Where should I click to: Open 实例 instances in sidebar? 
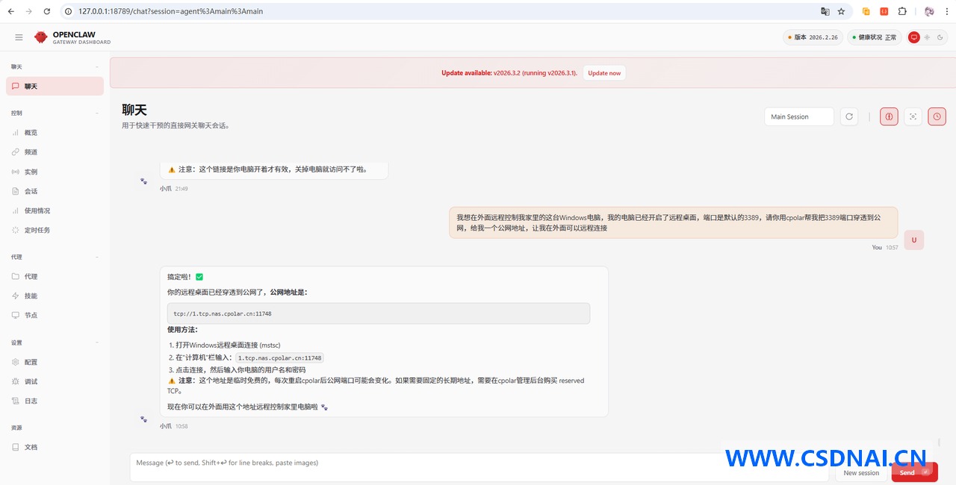coord(55,172)
